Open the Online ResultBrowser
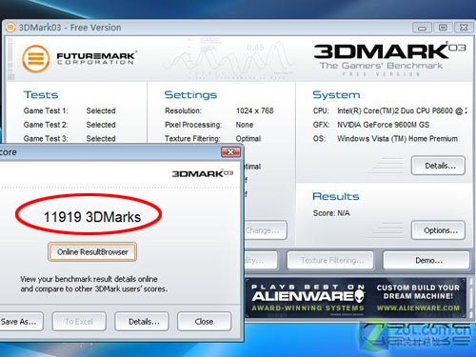476x357 pixels. (92, 252)
